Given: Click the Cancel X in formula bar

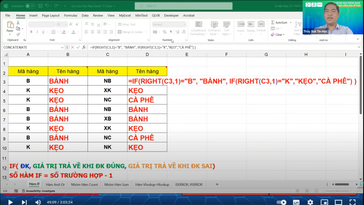Looking at the screenshot, I should (x=72, y=47).
